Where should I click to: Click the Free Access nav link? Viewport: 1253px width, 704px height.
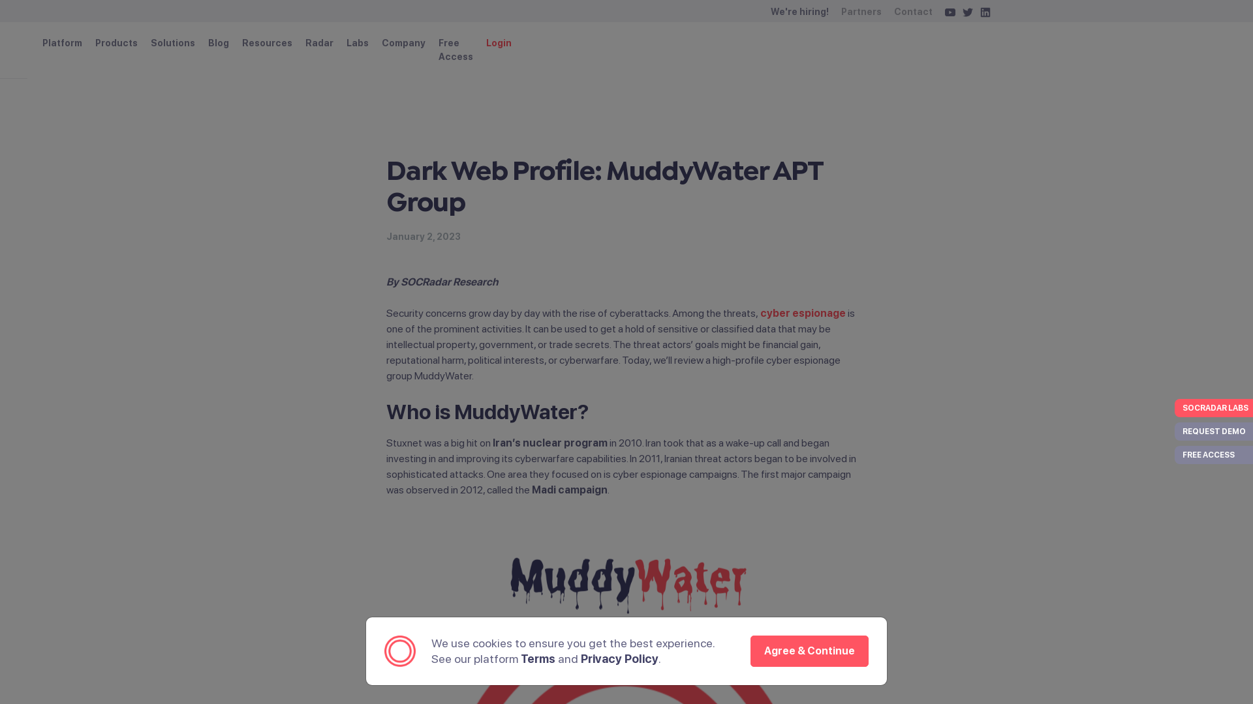tap(456, 49)
